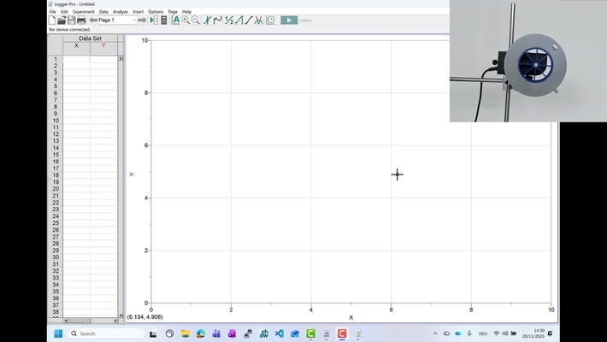Activate the Examine tool icon
607x342 pixels.
[208, 21]
